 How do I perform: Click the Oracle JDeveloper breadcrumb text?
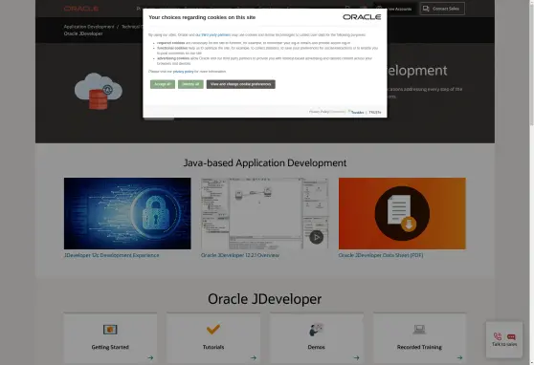click(83, 33)
